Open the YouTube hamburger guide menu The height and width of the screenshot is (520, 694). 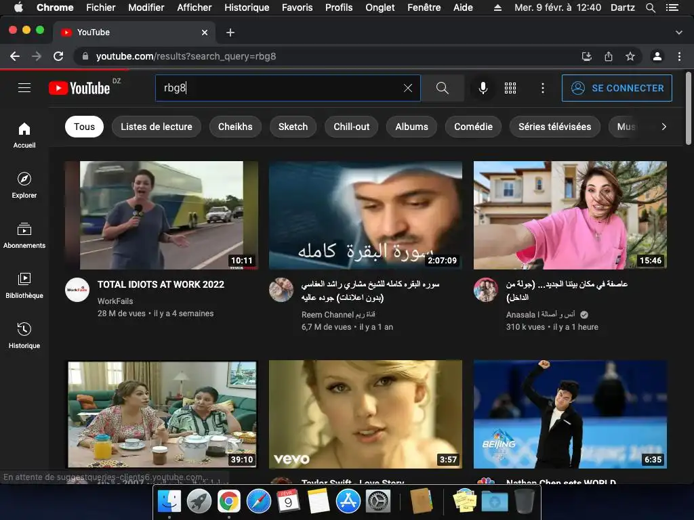(x=24, y=88)
